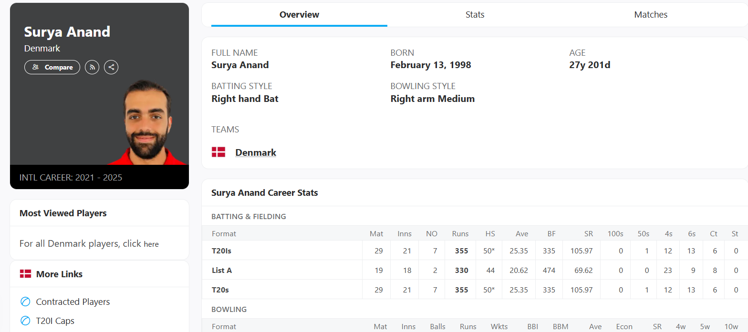Click the List A average "20.62"

pyautogui.click(x=519, y=270)
